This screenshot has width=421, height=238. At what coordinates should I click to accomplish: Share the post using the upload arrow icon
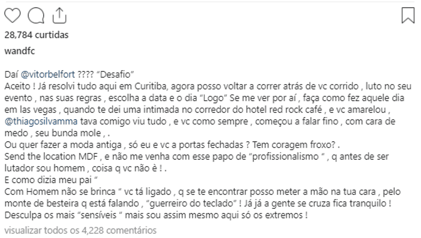tap(59, 16)
